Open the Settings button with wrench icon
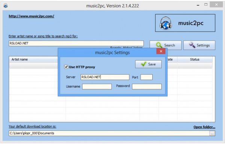The height and width of the screenshot is (144, 225). click(x=199, y=45)
